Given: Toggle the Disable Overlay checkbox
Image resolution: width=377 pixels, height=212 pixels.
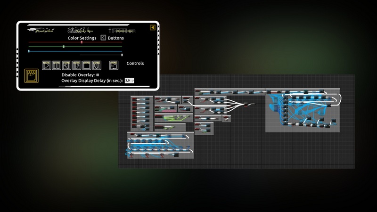Looking at the screenshot, I should [98, 74].
